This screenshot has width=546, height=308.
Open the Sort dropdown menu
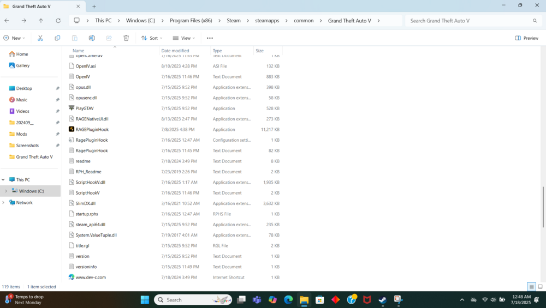(152, 38)
